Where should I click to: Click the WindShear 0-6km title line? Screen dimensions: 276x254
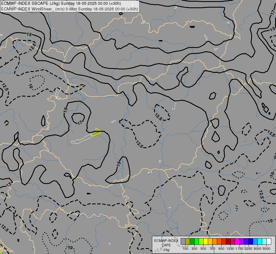coord(70,9)
